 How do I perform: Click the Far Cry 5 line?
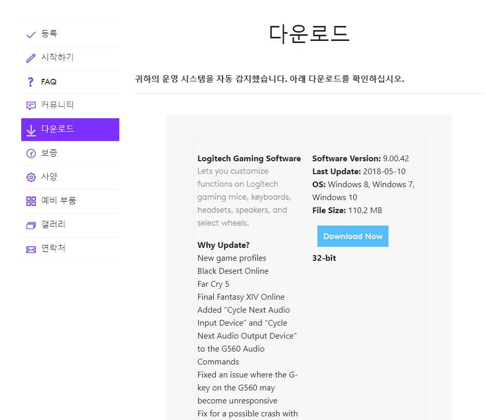213,284
